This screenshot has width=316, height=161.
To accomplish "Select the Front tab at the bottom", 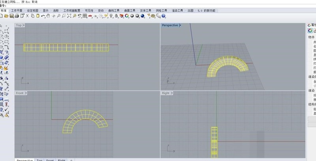I will point(50,160).
